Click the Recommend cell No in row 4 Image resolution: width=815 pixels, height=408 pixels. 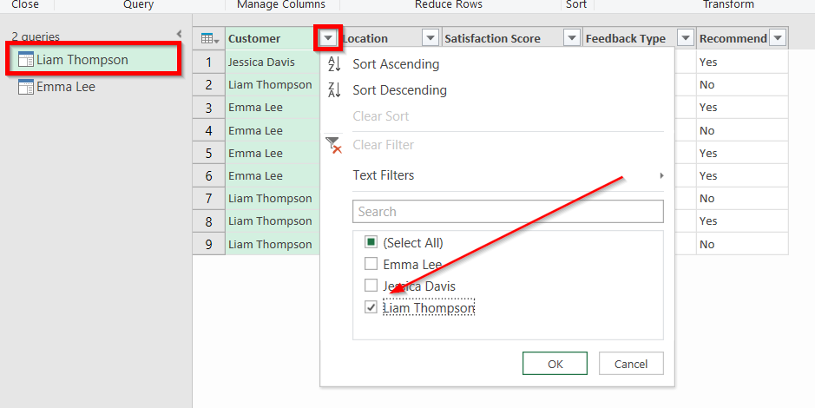pyautogui.click(x=742, y=130)
